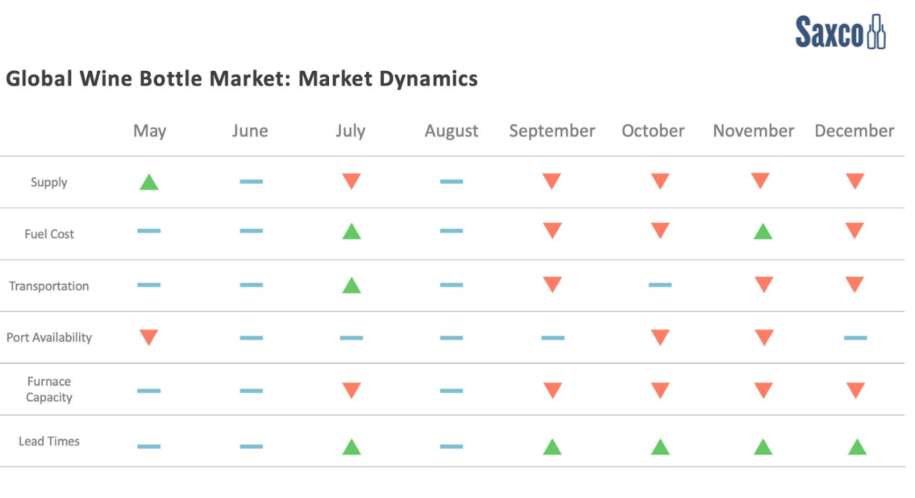915x498 pixels.
Task: Select the August column header
Action: [452, 131]
